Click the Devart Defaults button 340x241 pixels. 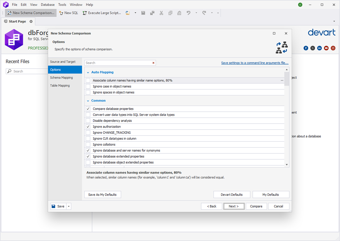coord(232,195)
